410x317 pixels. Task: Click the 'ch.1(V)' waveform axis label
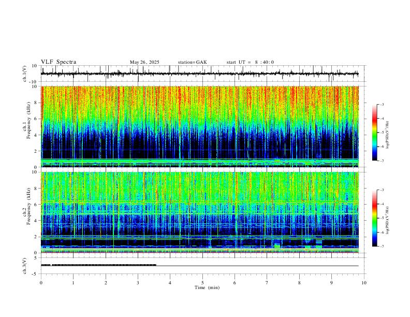click(x=25, y=74)
